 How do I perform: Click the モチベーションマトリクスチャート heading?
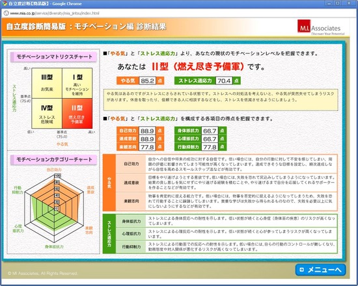(53, 57)
